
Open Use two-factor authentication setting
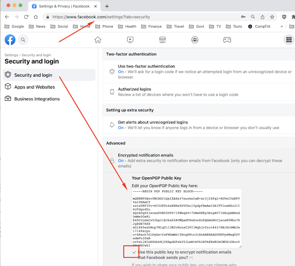coord(199,72)
